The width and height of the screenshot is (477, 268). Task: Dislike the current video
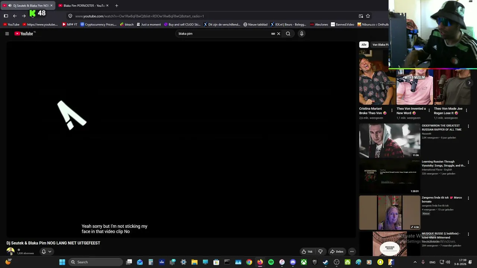point(320,252)
